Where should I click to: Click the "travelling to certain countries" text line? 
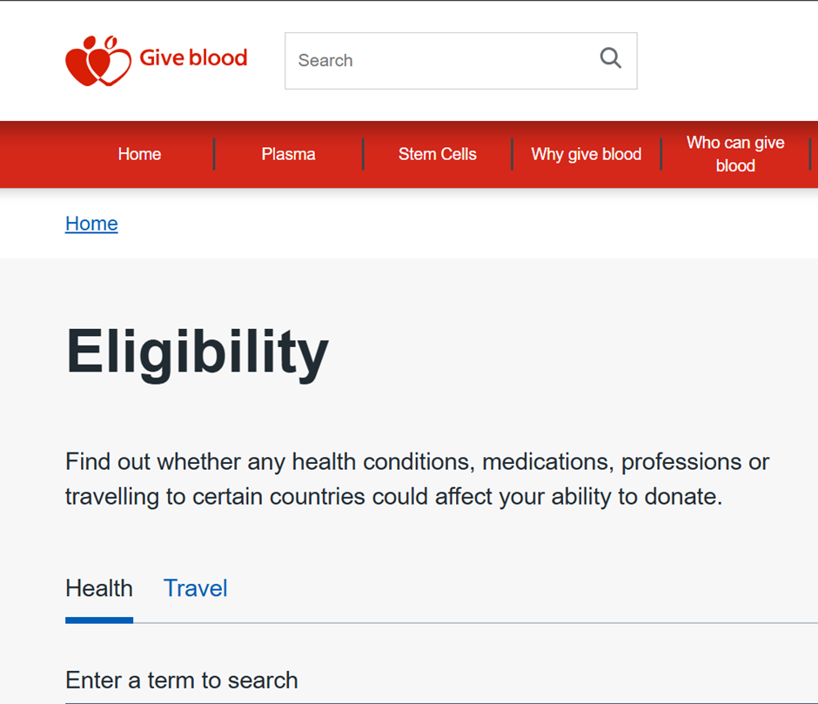coord(393,497)
